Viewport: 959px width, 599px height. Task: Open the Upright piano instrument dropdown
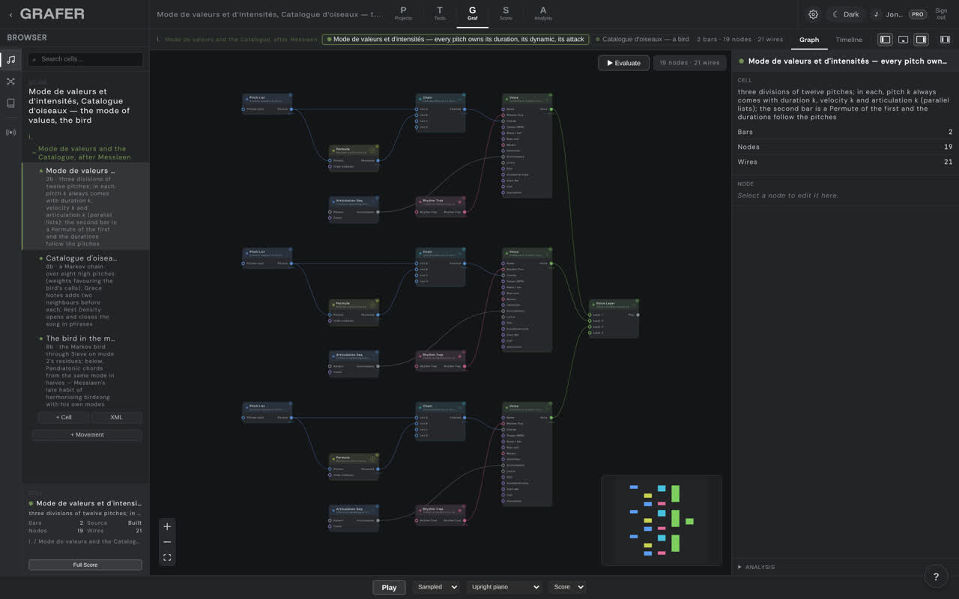coord(504,587)
